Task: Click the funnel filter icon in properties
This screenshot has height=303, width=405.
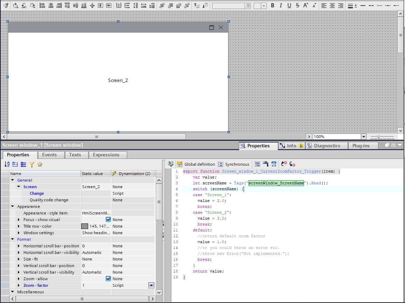Action: (32, 165)
